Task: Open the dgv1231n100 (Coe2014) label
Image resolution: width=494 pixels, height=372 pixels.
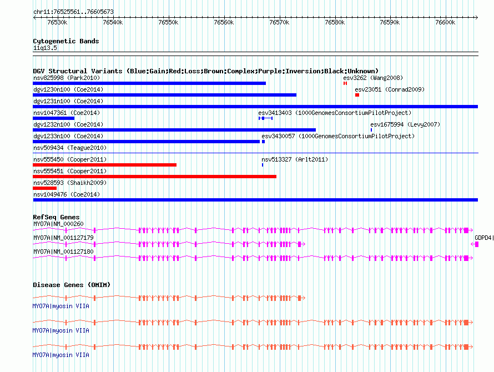Action: [68, 101]
